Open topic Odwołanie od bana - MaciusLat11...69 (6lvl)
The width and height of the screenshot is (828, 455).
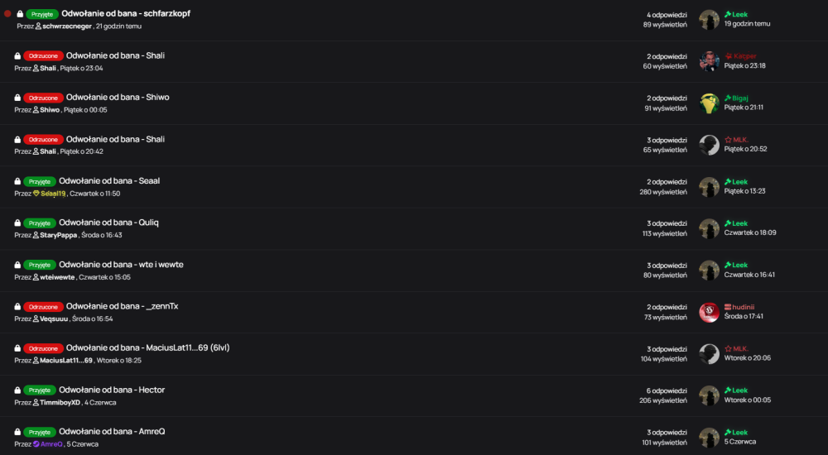(x=148, y=347)
